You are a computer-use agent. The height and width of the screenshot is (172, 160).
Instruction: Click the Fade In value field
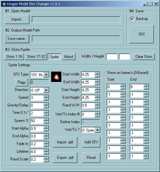point(37,144)
